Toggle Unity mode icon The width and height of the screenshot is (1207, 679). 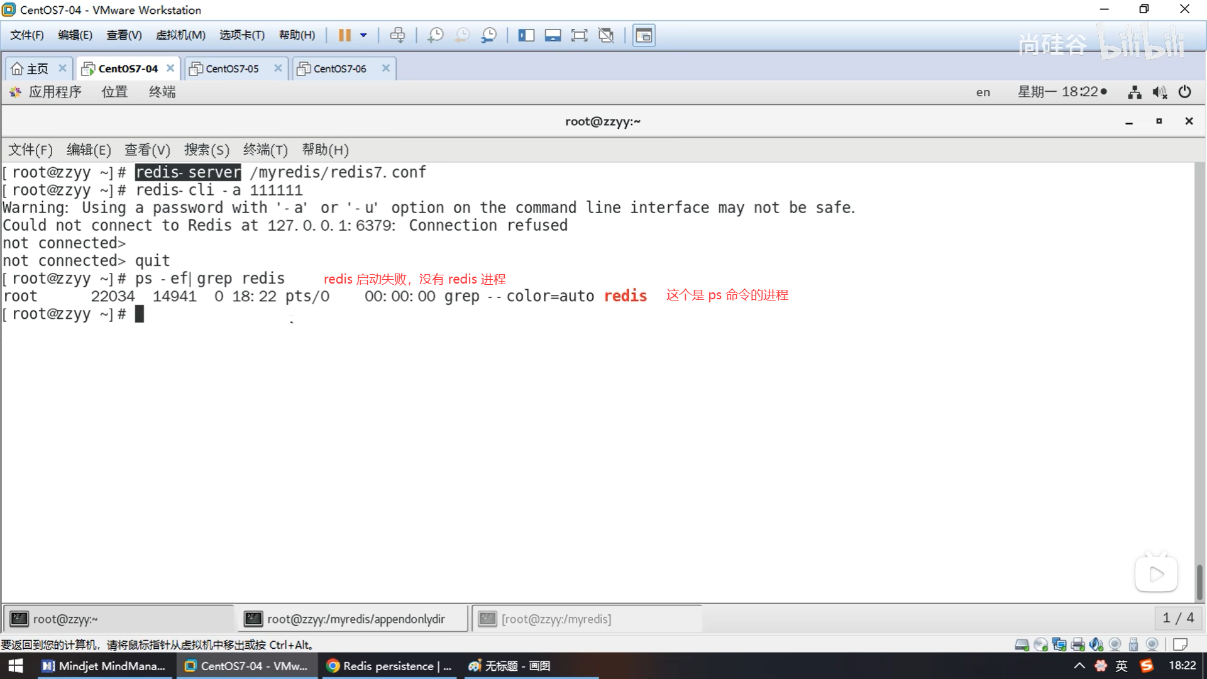point(606,35)
